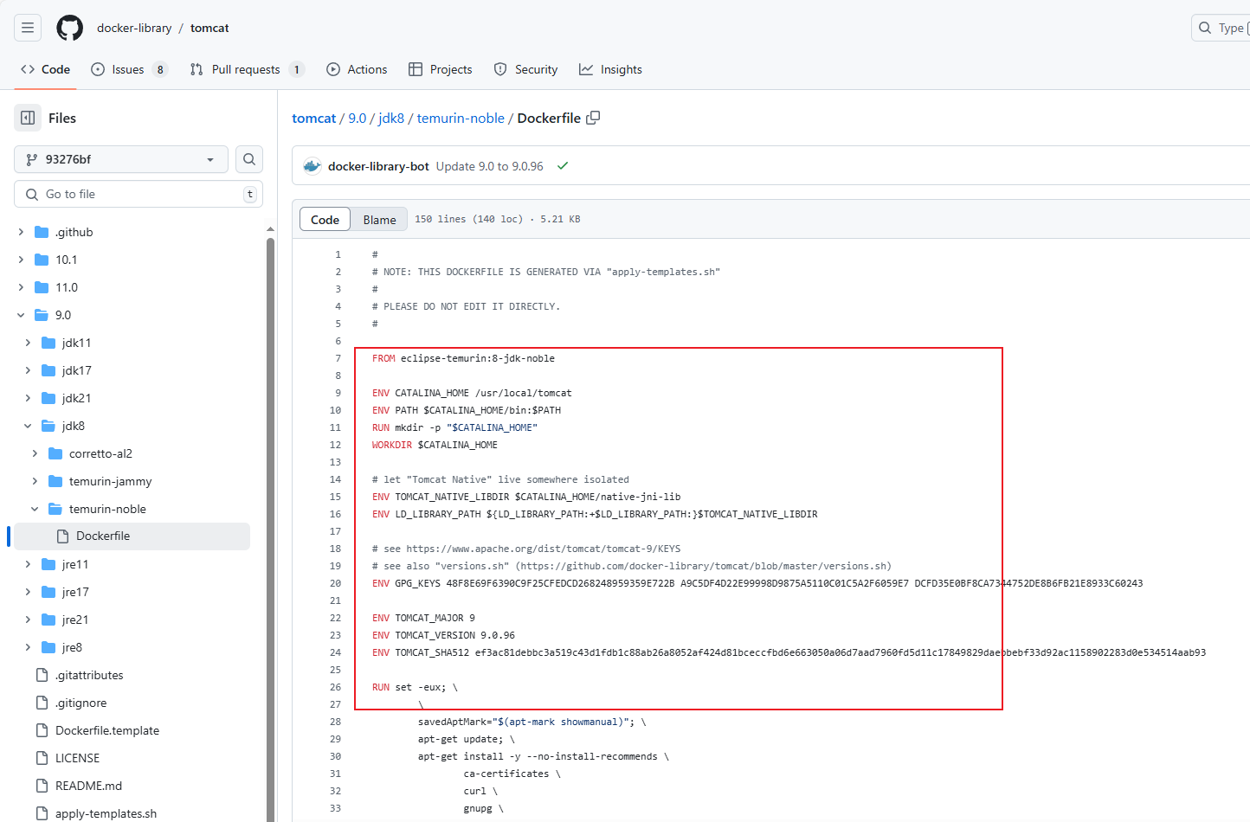Expand the jre11 folder
This screenshot has height=822, width=1250.
point(28,564)
